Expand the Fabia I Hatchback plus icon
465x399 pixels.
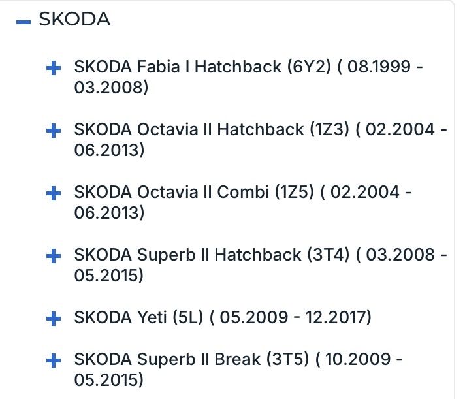pyautogui.click(x=55, y=68)
